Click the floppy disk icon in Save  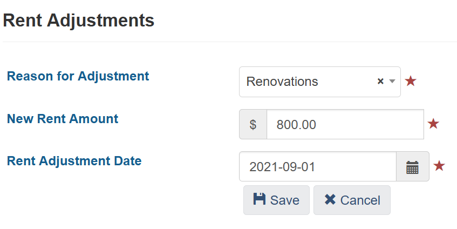260,199
